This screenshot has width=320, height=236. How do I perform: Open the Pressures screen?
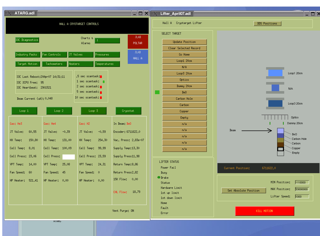[107, 55]
